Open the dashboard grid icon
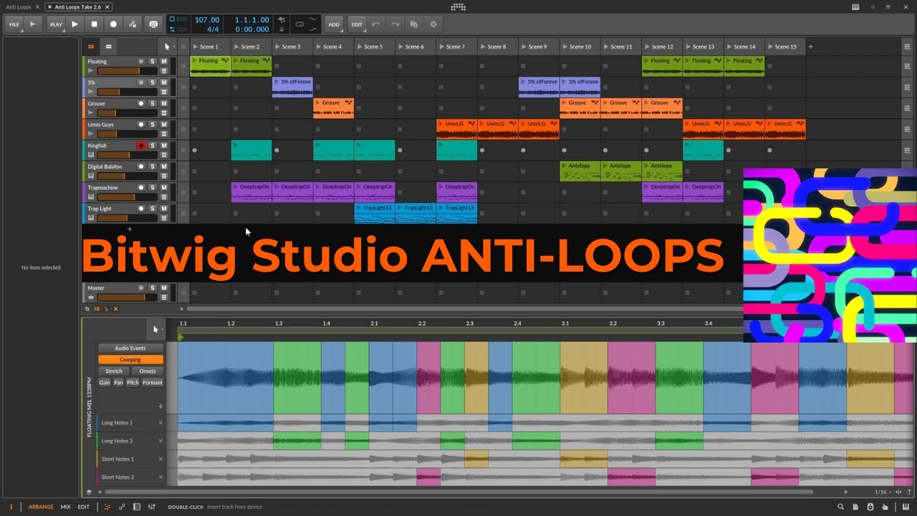917x516 pixels. (458, 6)
